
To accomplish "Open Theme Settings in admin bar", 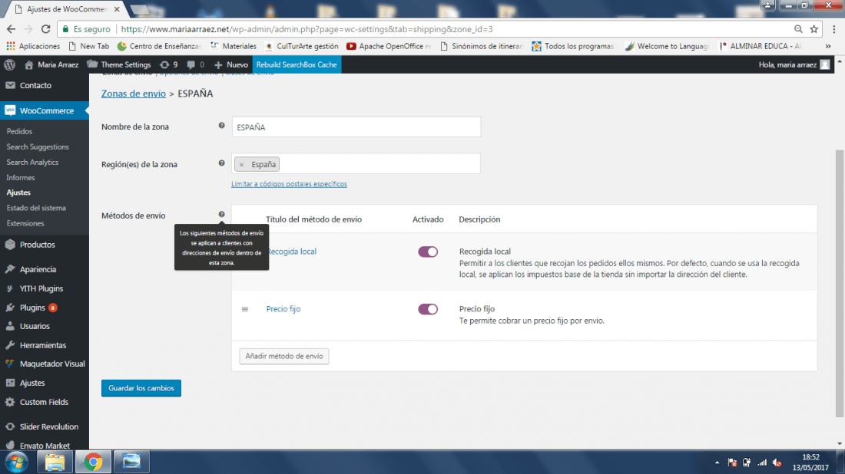I will pyautogui.click(x=119, y=64).
